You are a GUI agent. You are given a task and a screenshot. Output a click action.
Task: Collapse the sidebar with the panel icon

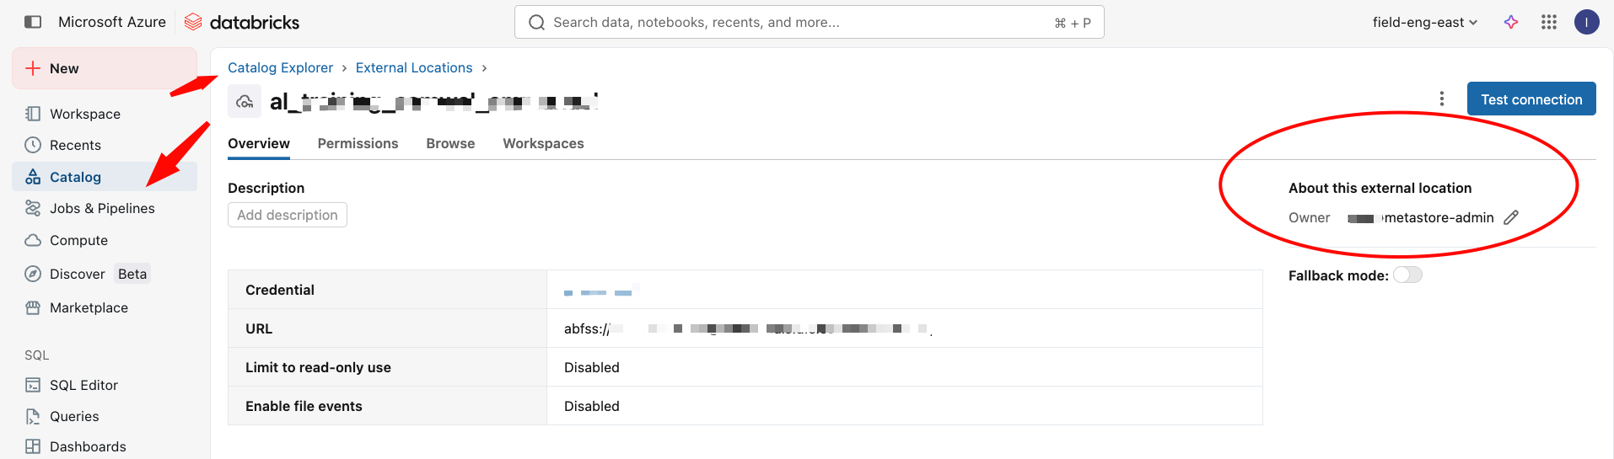(33, 22)
